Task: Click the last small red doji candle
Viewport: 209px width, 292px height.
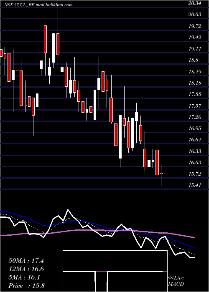Action: (161, 174)
